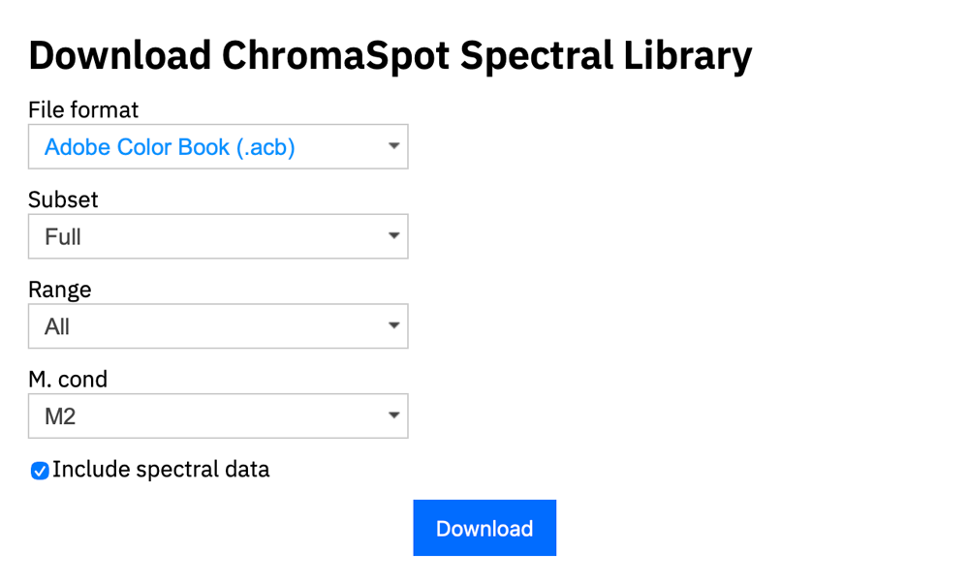Viewport: 969px width, 583px height.
Task: Open the File format dropdown
Action: [218, 147]
